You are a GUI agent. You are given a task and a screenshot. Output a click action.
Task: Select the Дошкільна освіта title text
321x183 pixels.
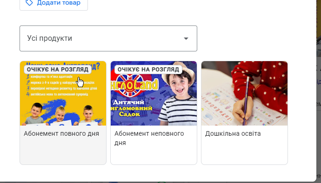click(x=233, y=133)
